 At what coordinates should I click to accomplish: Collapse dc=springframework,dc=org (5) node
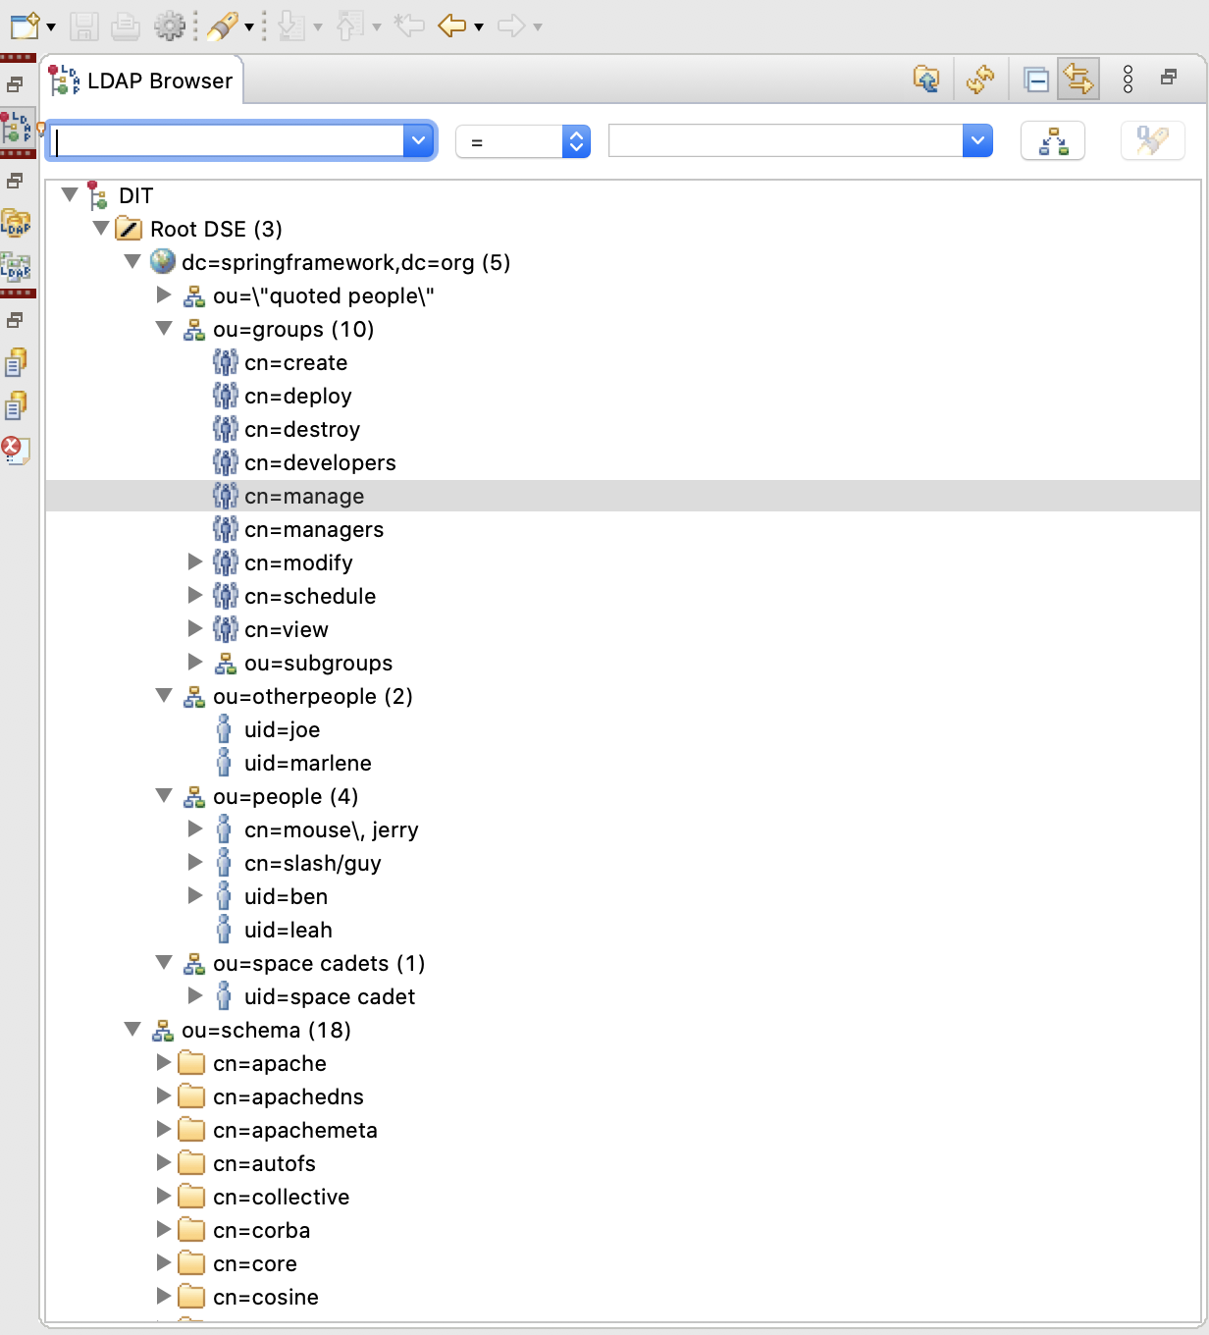point(132,262)
